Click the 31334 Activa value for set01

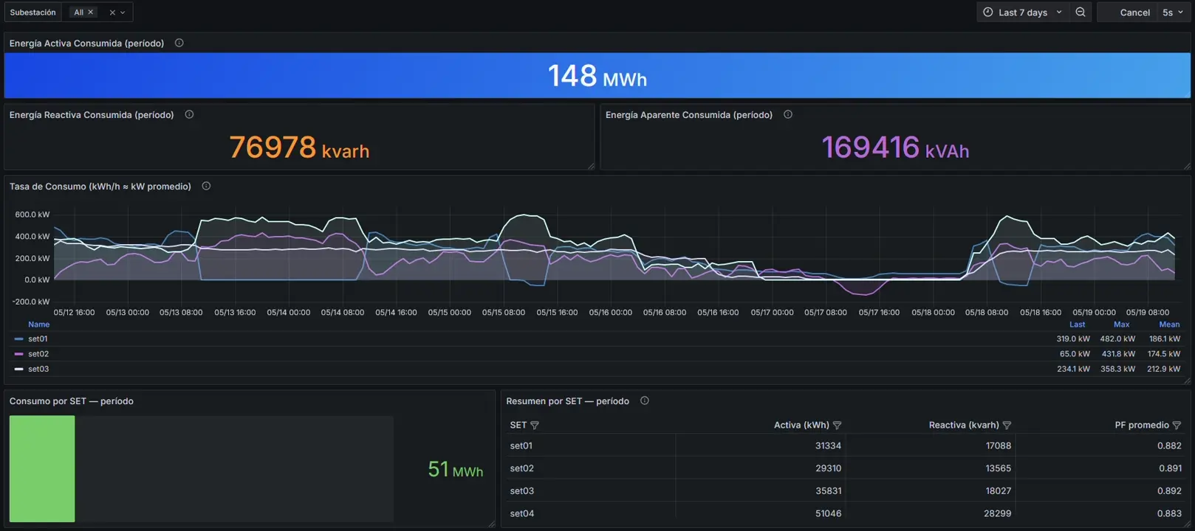pos(828,446)
